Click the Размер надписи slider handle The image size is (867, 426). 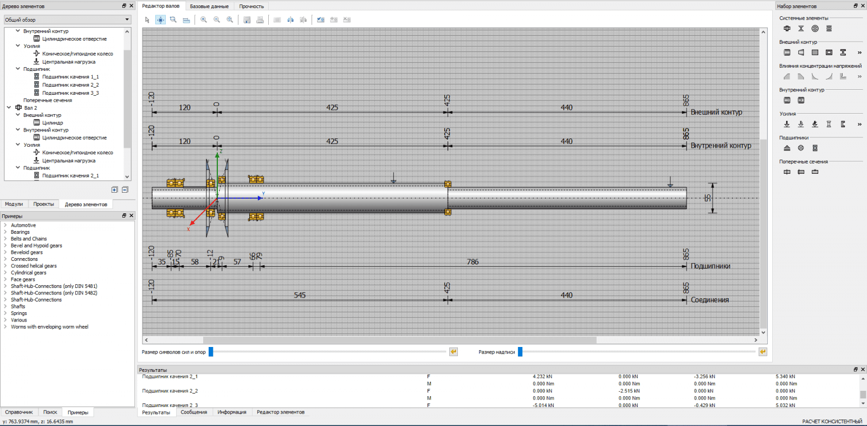click(x=520, y=352)
